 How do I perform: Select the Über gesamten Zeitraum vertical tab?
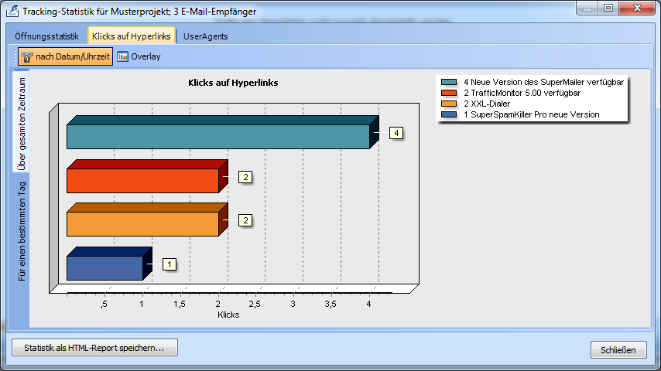pos(21,121)
